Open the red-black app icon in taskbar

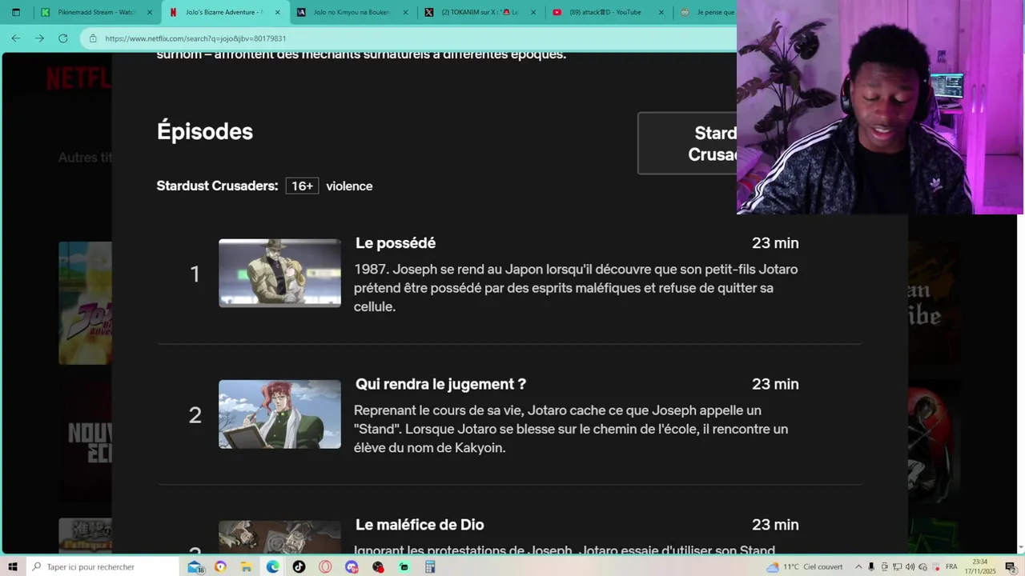click(x=378, y=566)
